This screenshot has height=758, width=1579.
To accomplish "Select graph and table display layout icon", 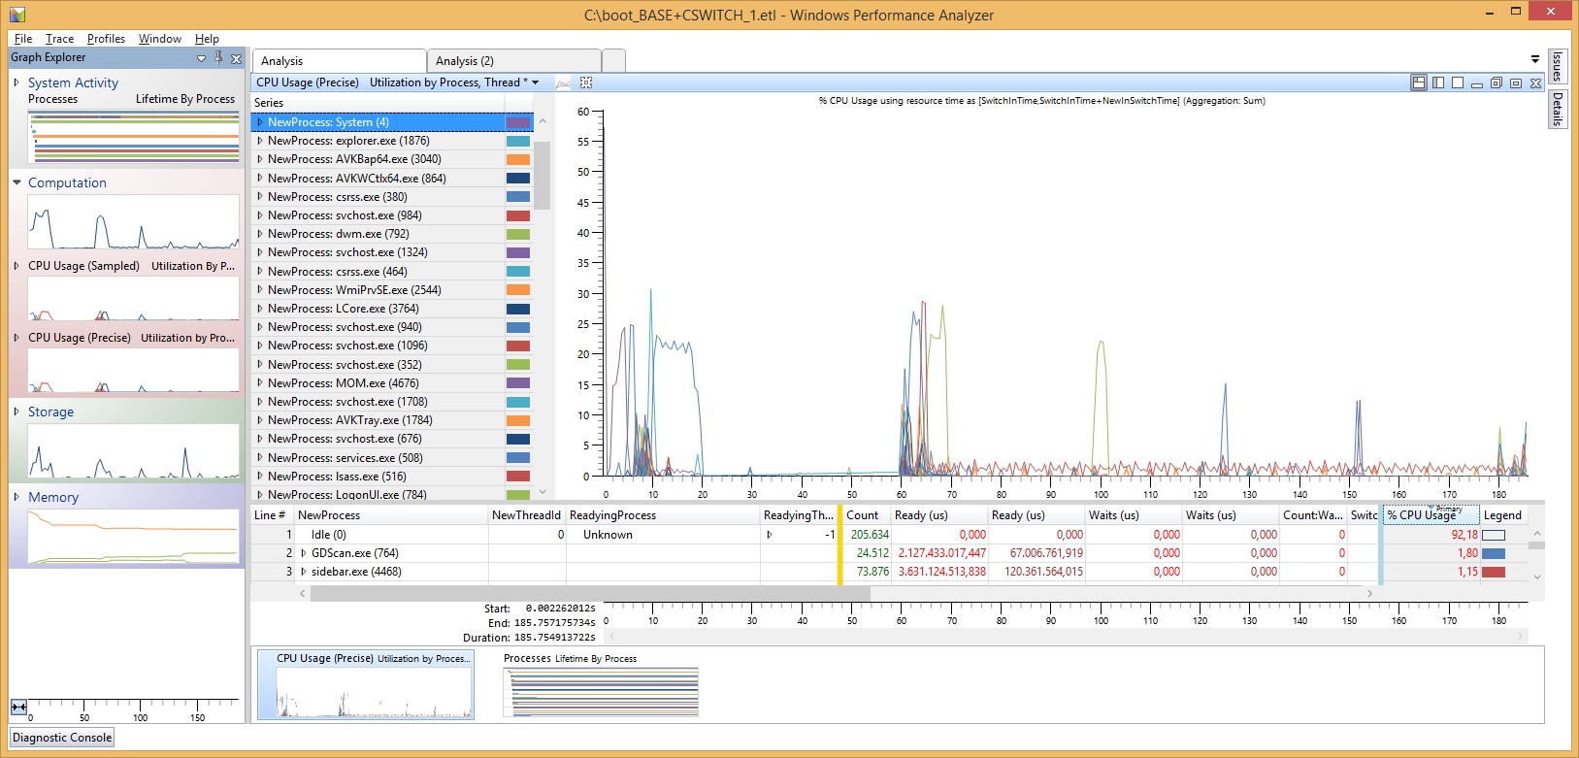I will click(x=1419, y=82).
